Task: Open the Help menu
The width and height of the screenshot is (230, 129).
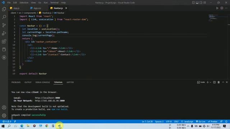Action: pos(63,3)
